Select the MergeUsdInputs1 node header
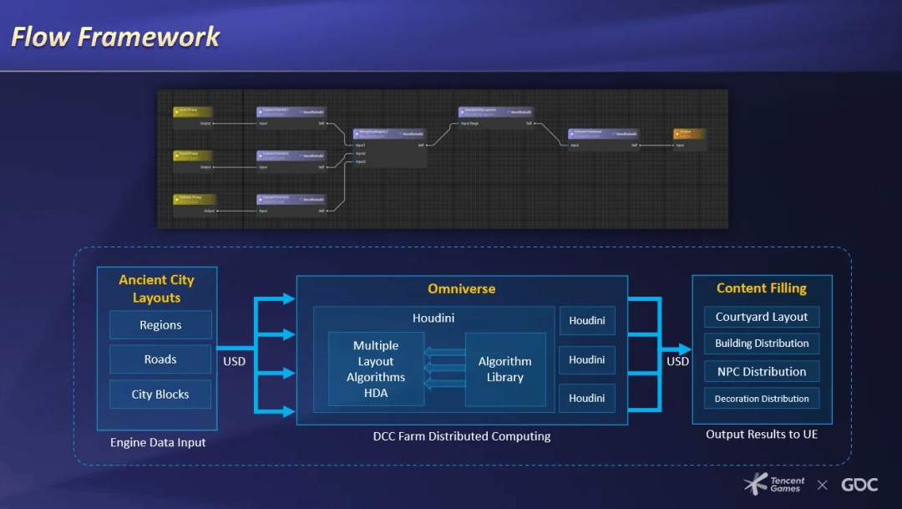Screen dimensions: 902x509 (x=376, y=133)
